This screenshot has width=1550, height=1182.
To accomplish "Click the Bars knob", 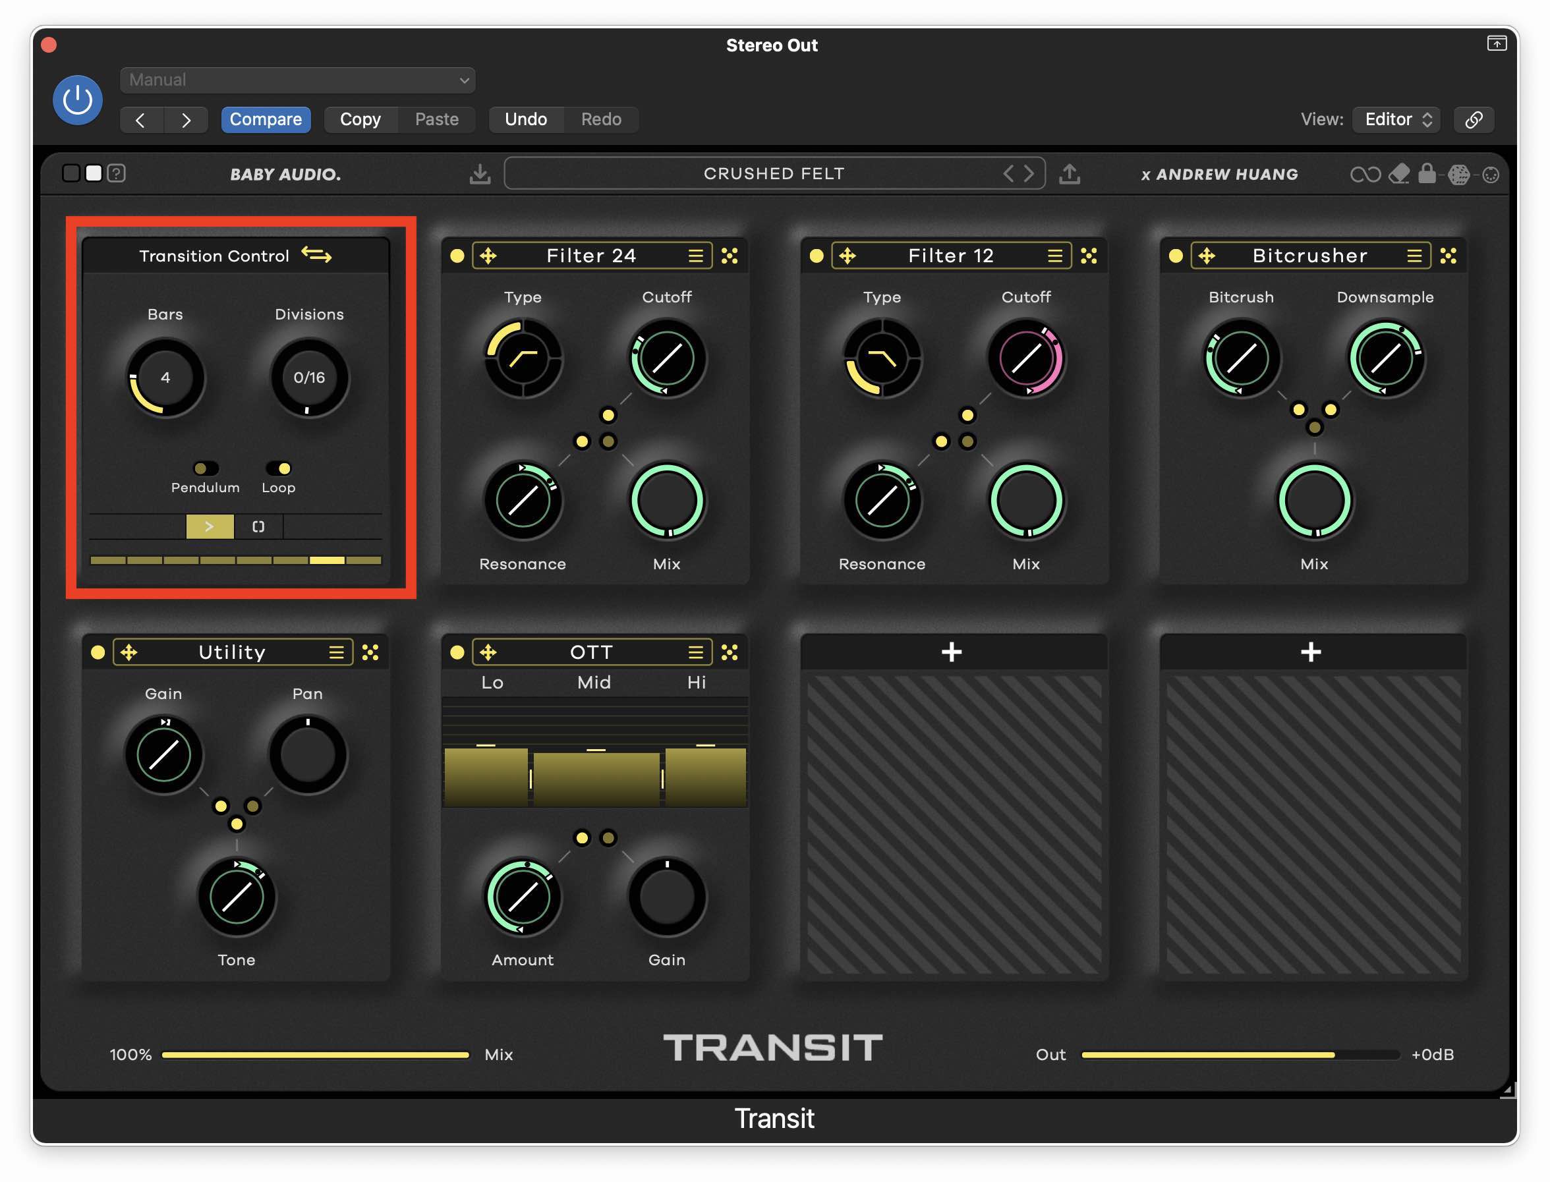I will point(165,378).
